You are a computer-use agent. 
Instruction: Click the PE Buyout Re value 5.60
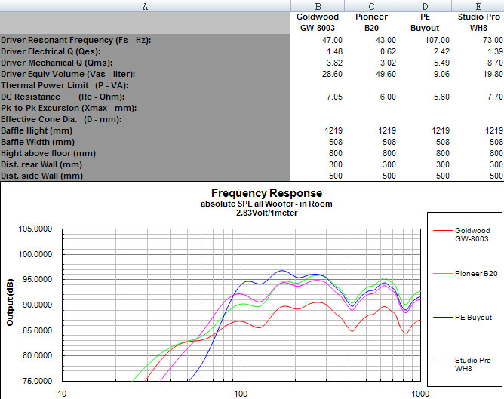441,97
